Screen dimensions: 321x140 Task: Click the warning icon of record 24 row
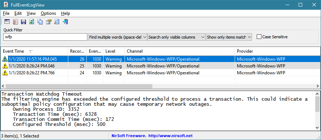point(5,73)
